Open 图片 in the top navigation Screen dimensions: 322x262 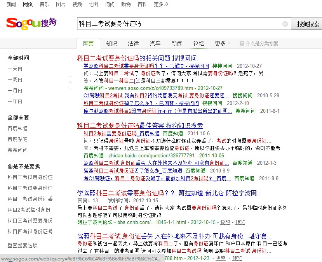[x=61, y=4]
